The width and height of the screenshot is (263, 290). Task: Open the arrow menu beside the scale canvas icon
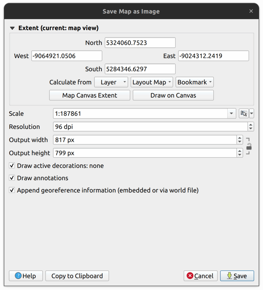pyautogui.click(x=251, y=114)
